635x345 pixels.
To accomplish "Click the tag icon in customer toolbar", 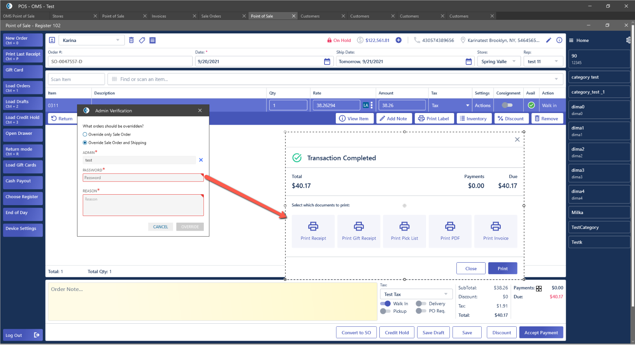I will [x=142, y=40].
